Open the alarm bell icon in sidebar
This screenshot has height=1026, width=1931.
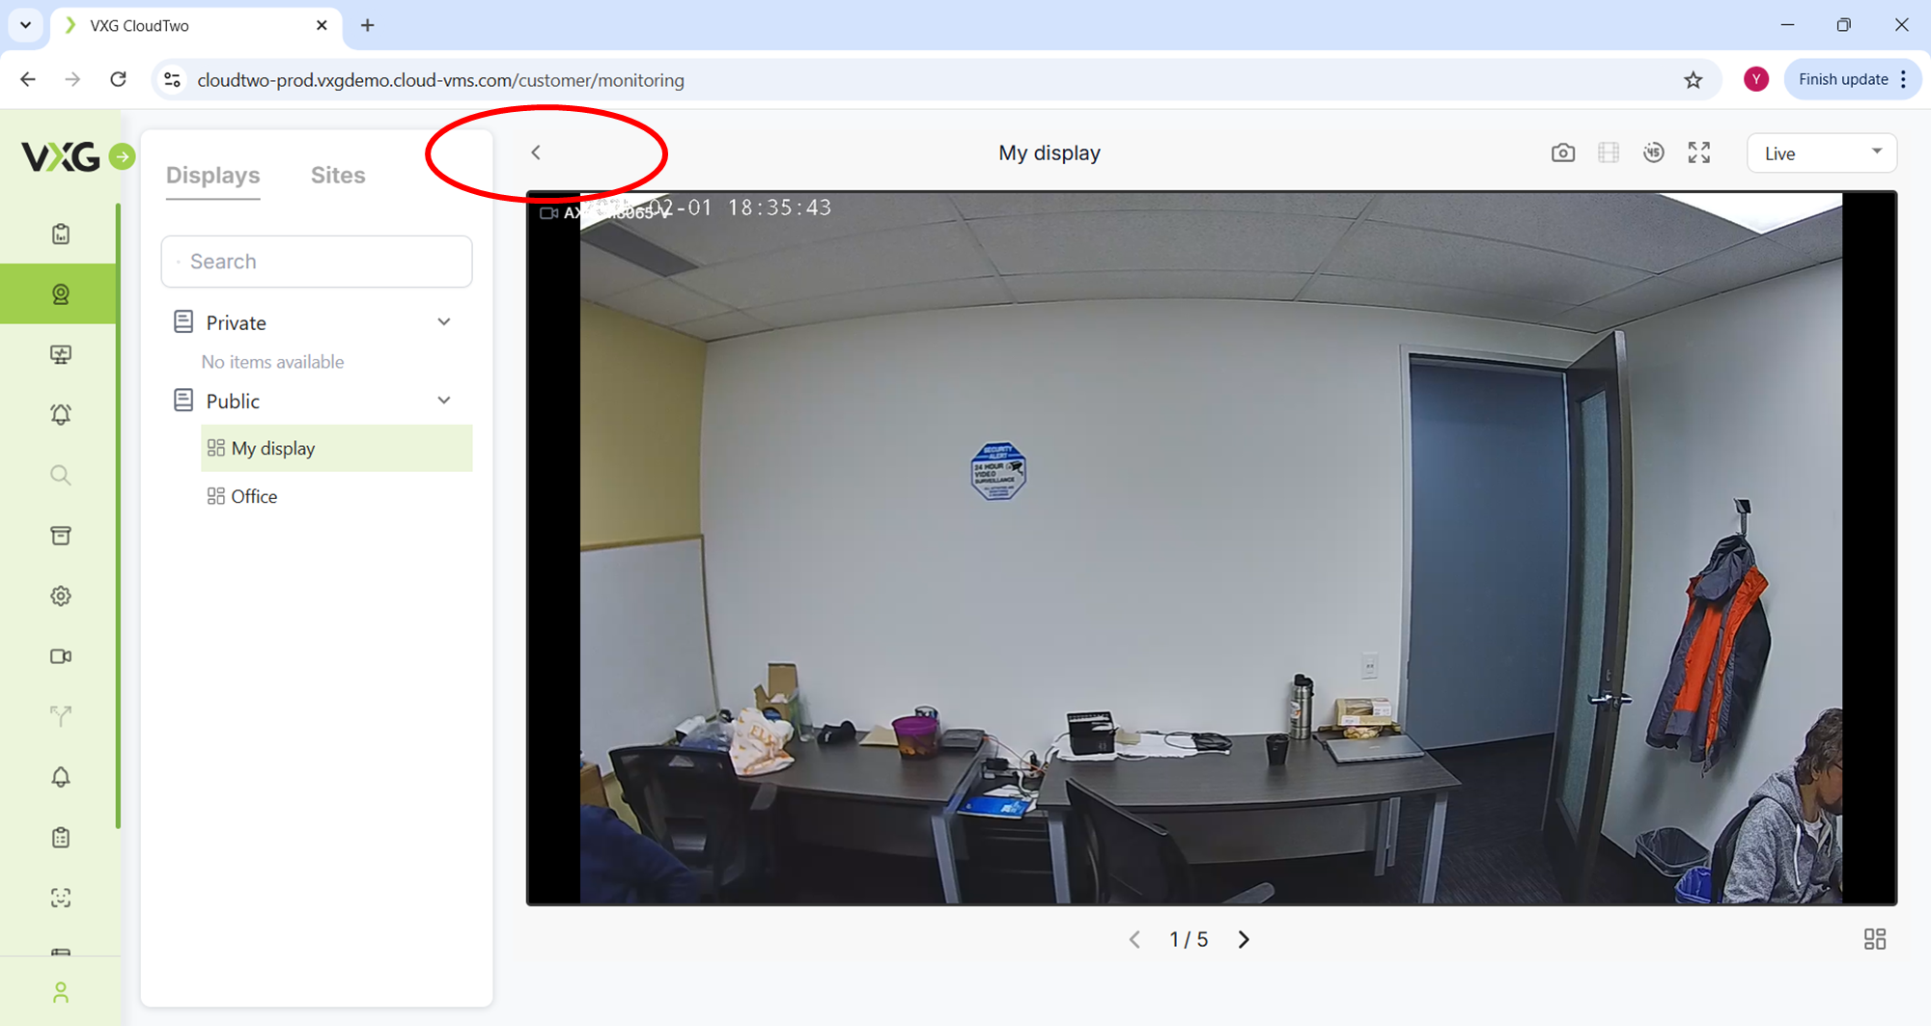(61, 415)
